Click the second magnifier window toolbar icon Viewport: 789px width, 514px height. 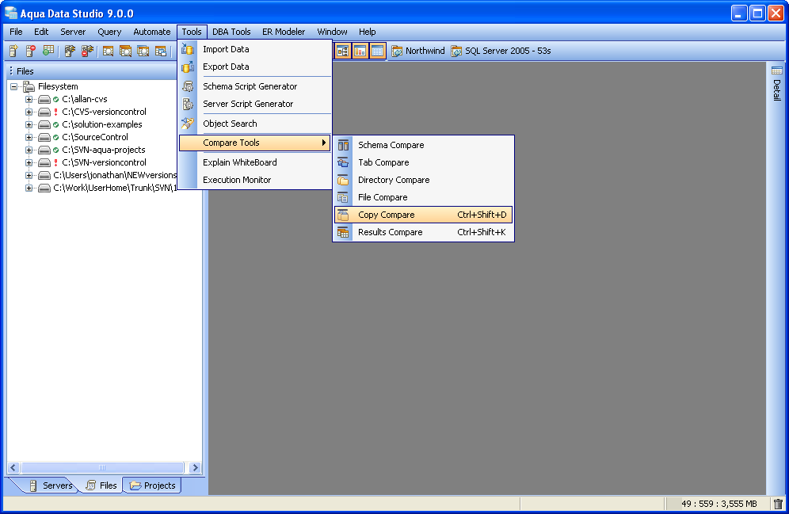coord(125,51)
